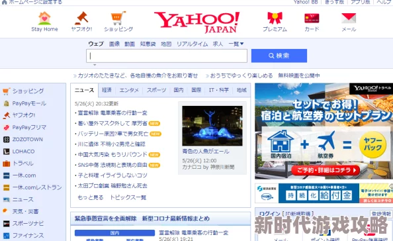Open the カード credit card icon
This screenshot has height=241, width=393.
coord(312,19)
